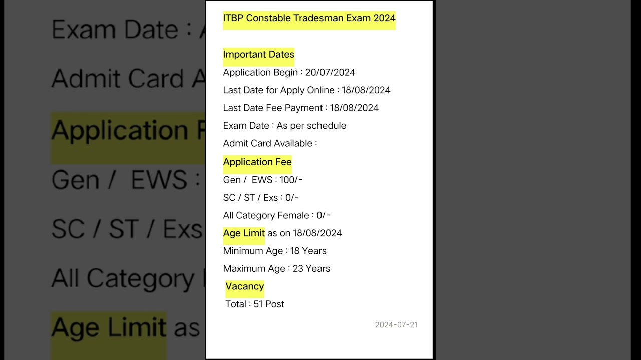Click 'Age Limit' highlighted text in the white card
This screenshot has width=641, height=360.
point(244,233)
